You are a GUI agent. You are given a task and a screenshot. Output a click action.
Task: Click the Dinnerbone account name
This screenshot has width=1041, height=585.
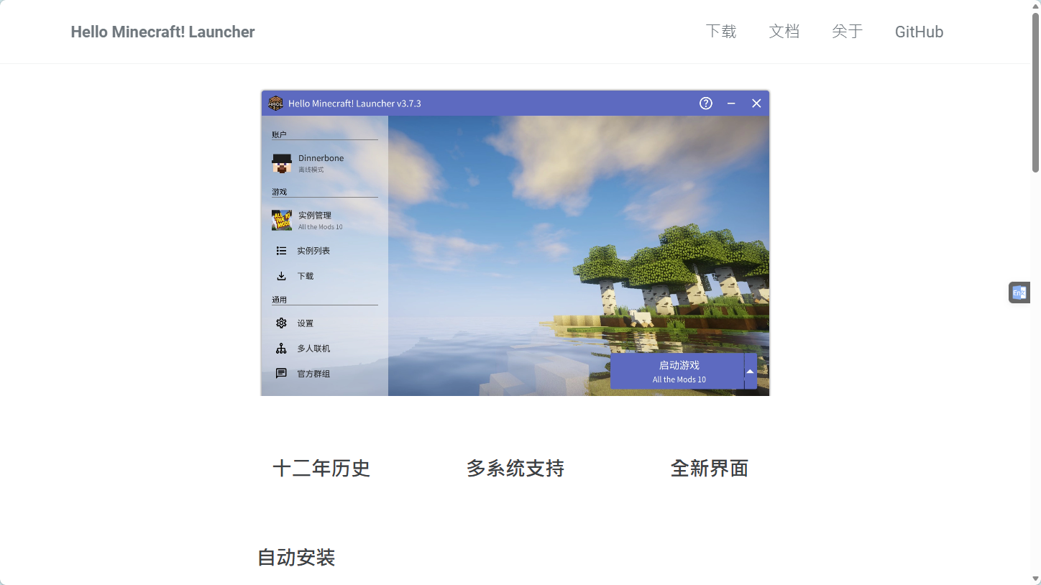[x=321, y=158]
